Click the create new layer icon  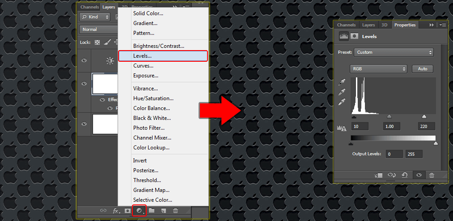click(x=164, y=211)
